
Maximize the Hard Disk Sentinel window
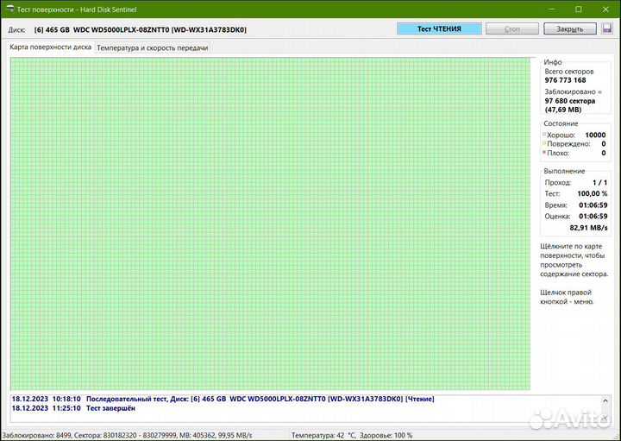pyautogui.click(x=578, y=9)
